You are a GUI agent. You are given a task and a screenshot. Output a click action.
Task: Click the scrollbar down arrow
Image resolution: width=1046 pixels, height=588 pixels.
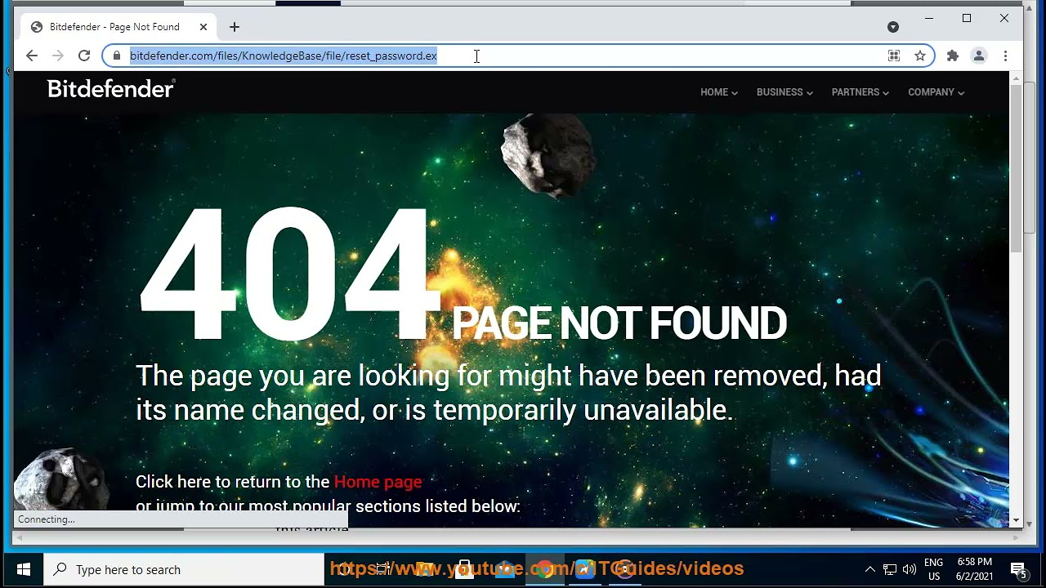(1017, 521)
